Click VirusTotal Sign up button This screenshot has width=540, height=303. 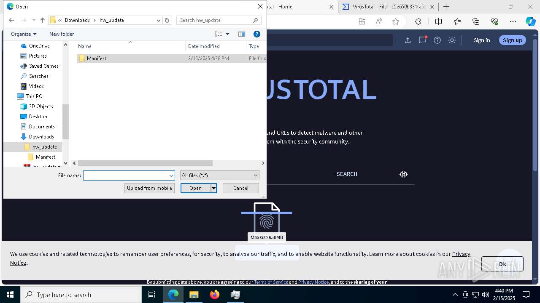512,40
